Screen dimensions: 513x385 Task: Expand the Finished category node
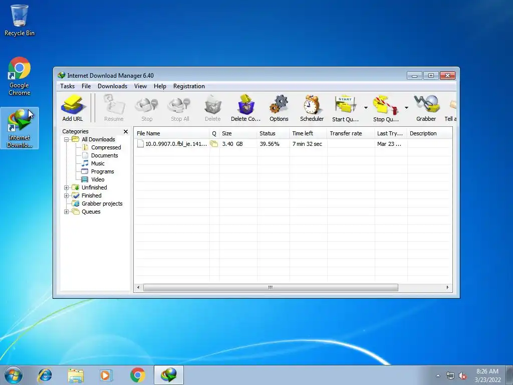pyautogui.click(x=67, y=196)
